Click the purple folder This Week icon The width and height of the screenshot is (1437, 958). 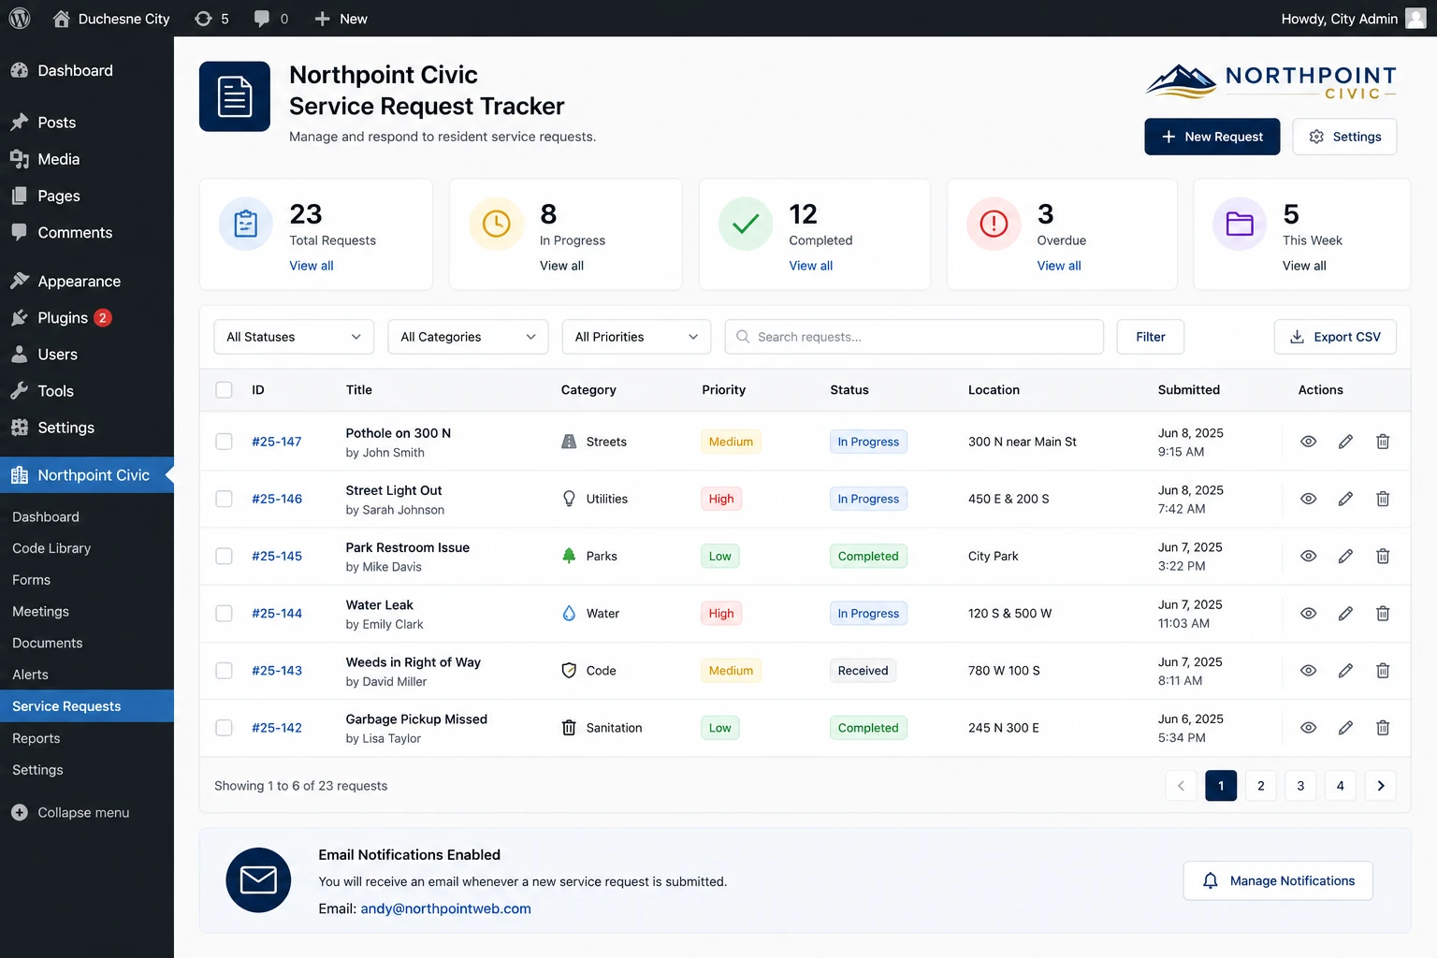pyautogui.click(x=1240, y=224)
